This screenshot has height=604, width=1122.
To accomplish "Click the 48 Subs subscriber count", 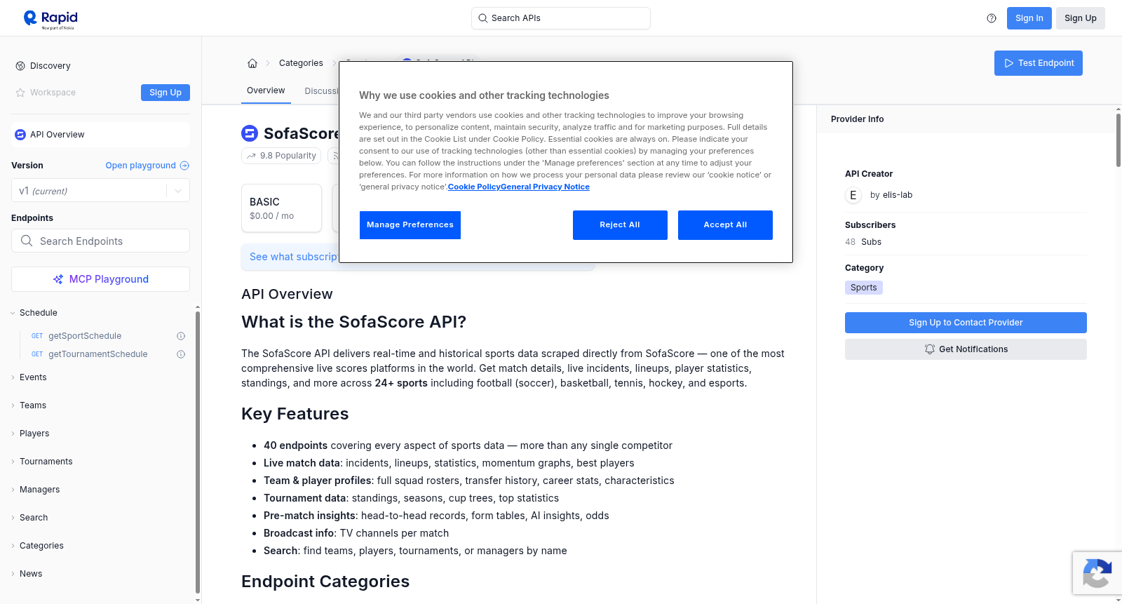I will click(x=863, y=242).
